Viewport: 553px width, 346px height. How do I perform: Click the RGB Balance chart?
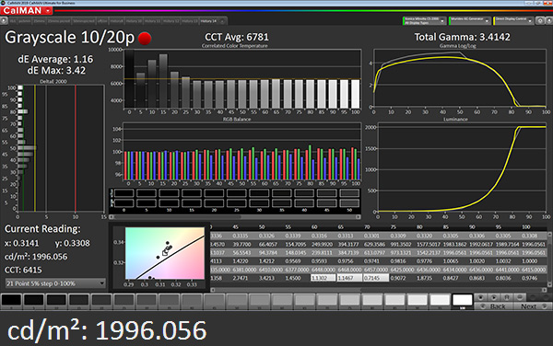coord(241,152)
